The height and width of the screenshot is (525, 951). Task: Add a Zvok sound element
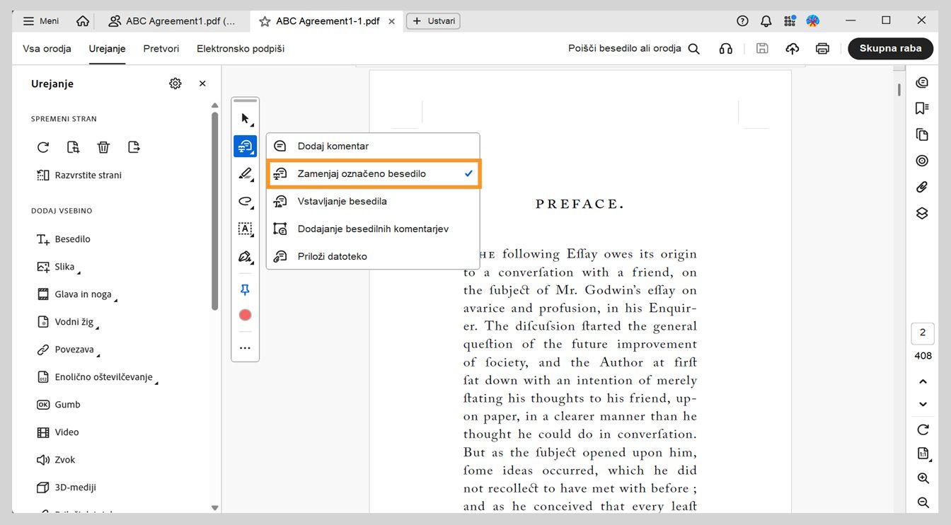pyautogui.click(x=56, y=460)
